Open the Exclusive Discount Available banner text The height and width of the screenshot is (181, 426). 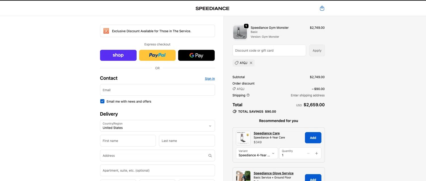(151, 31)
